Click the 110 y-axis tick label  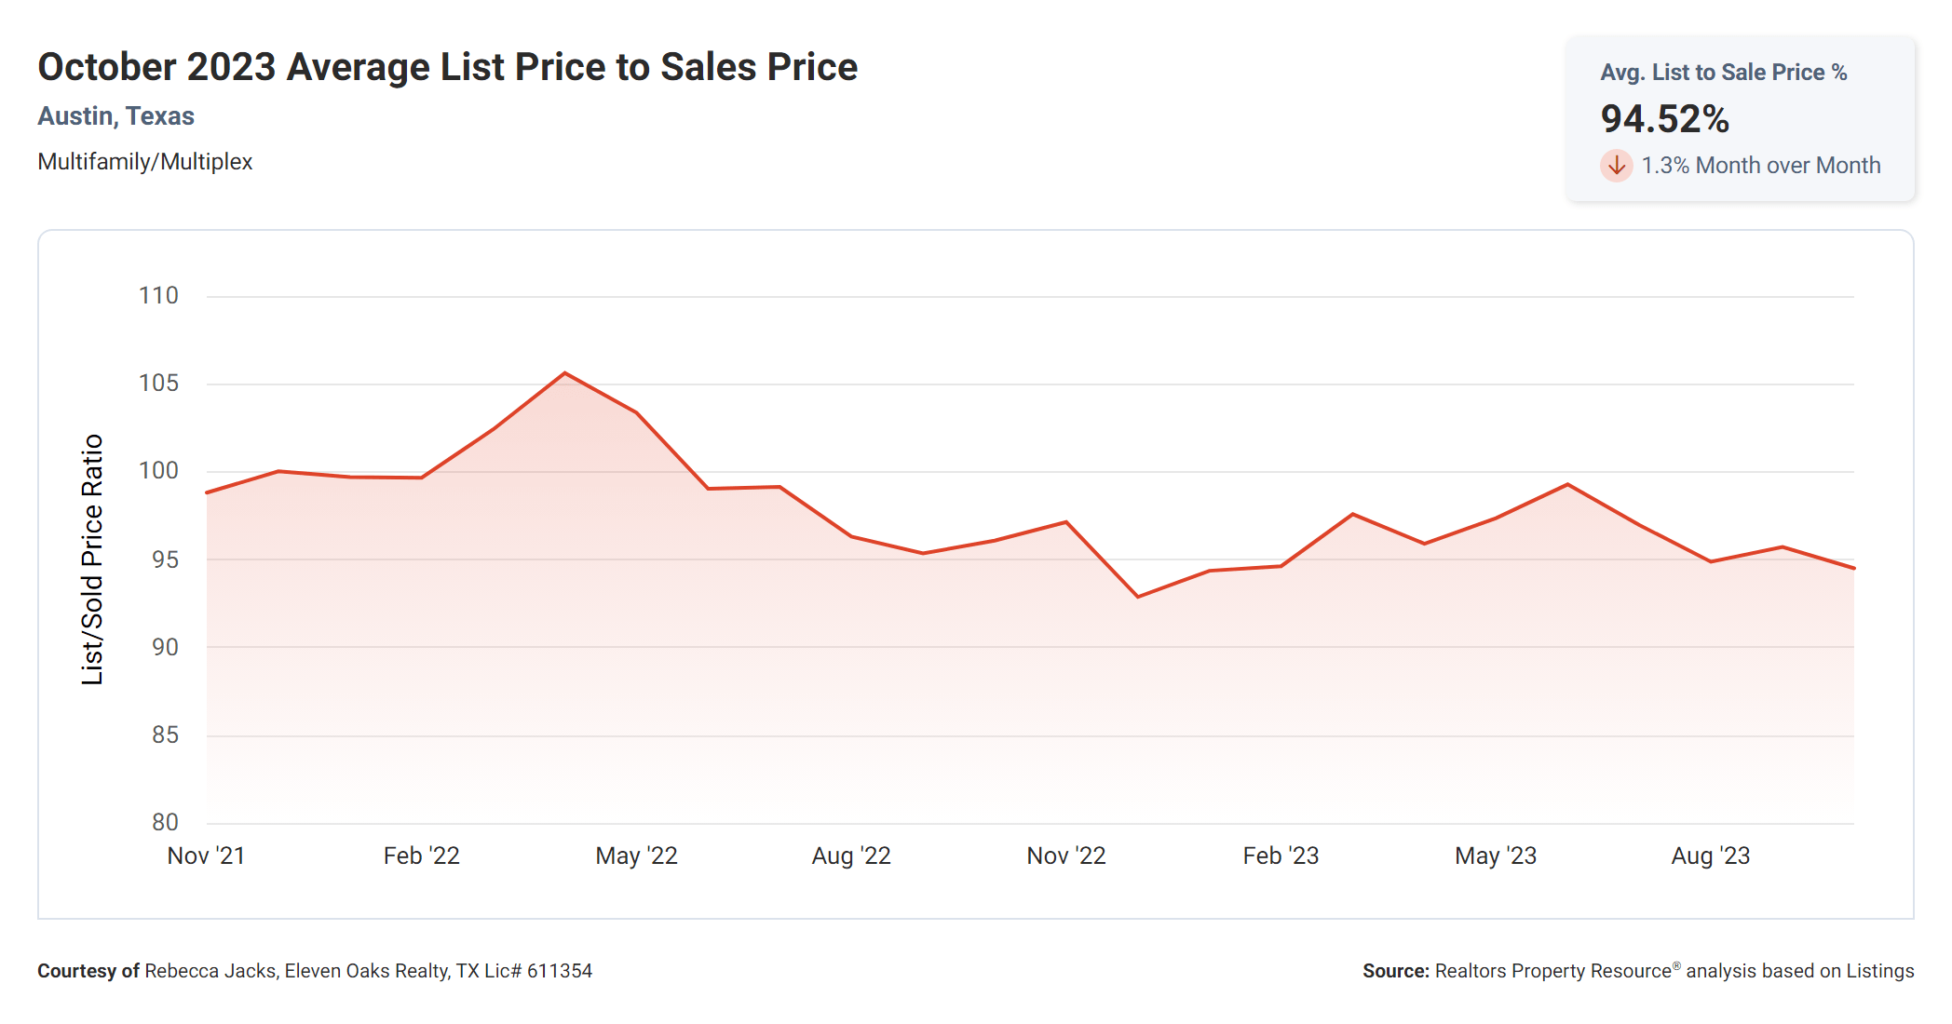[x=158, y=296]
